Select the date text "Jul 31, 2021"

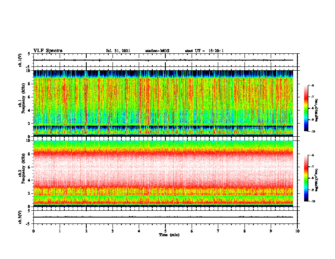tap(118, 51)
